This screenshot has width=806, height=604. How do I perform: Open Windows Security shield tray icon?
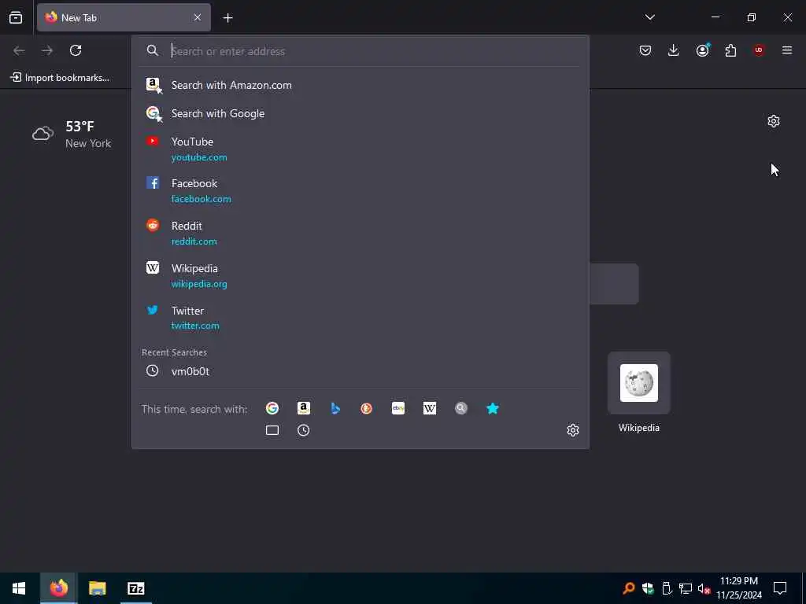[648, 588]
